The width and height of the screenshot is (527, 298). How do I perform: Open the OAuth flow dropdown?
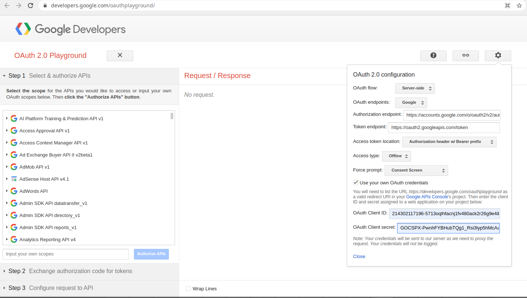tap(415, 88)
